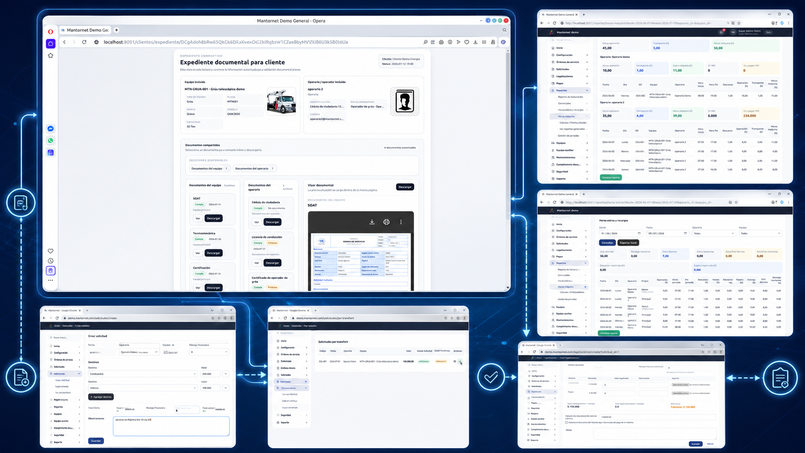Screen dimensions: 805x453
Task: Click Ver on the Cédula de ciudadanía card
Action: point(257,222)
